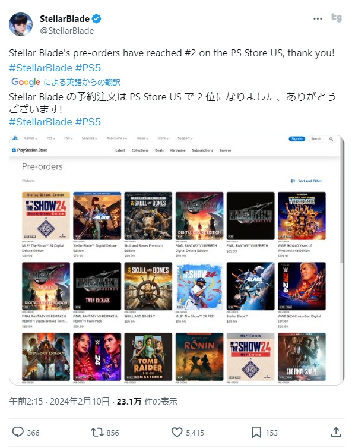Select the Deals tab in PlayStation Store
The width and height of the screenshot is (352, 448).
159,150
